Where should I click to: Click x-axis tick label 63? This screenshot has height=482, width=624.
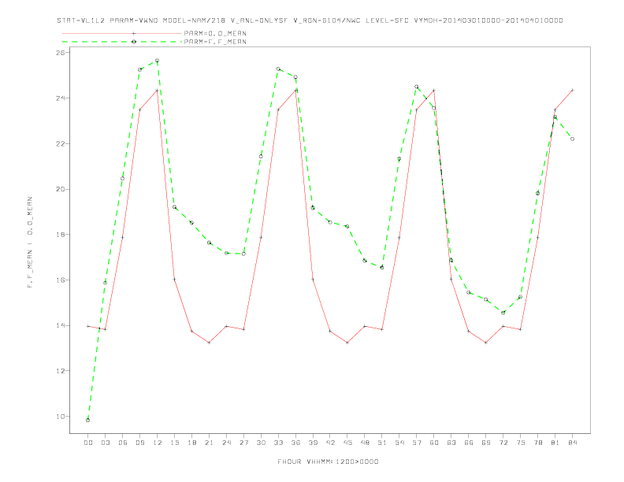tap(451, 443)
